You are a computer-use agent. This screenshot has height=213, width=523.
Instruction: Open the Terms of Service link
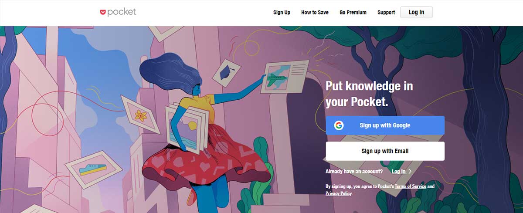coord(410,186)
